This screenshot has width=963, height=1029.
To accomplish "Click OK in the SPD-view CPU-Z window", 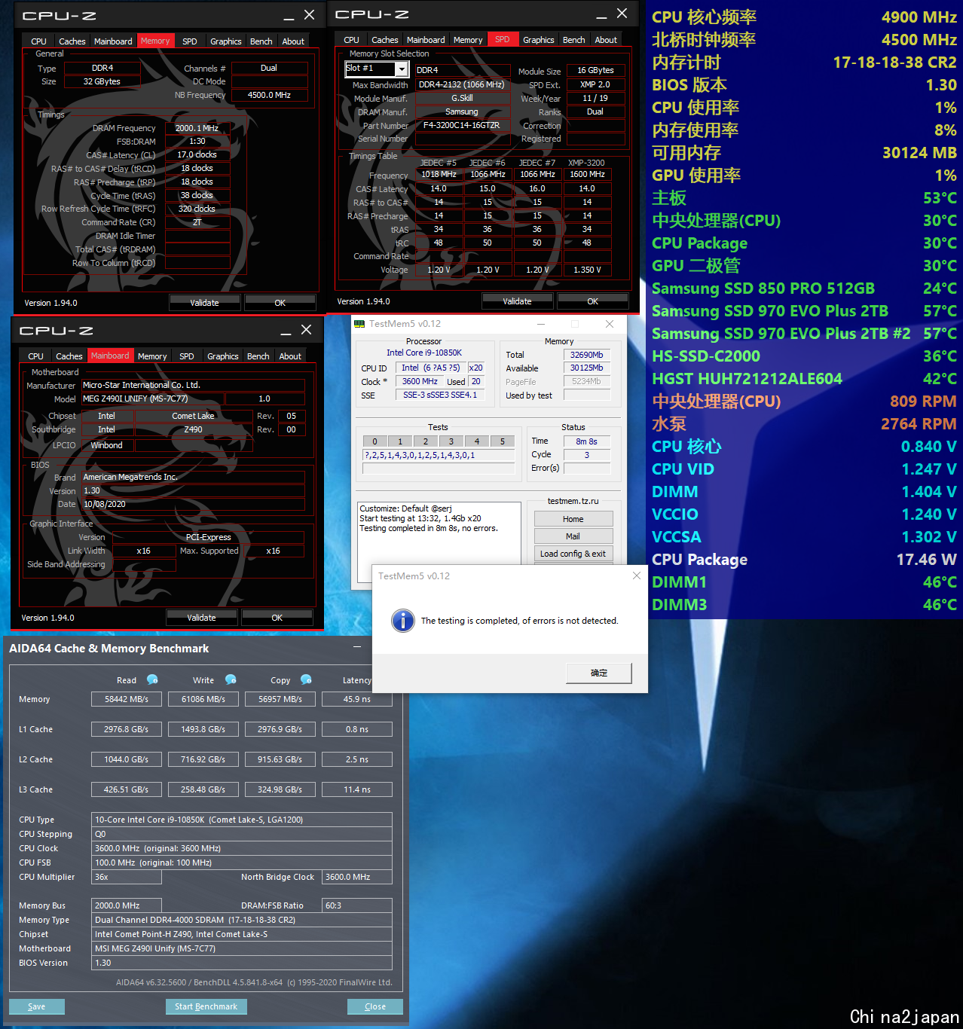I will [592, 301].
